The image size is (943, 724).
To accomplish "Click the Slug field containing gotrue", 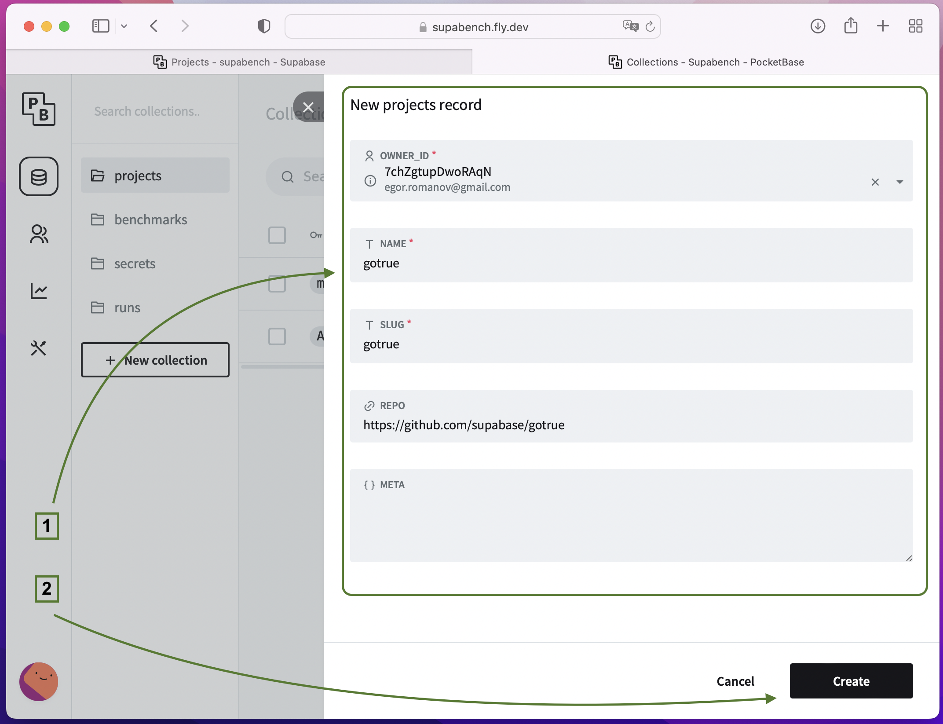I will [x=632, y=336].
